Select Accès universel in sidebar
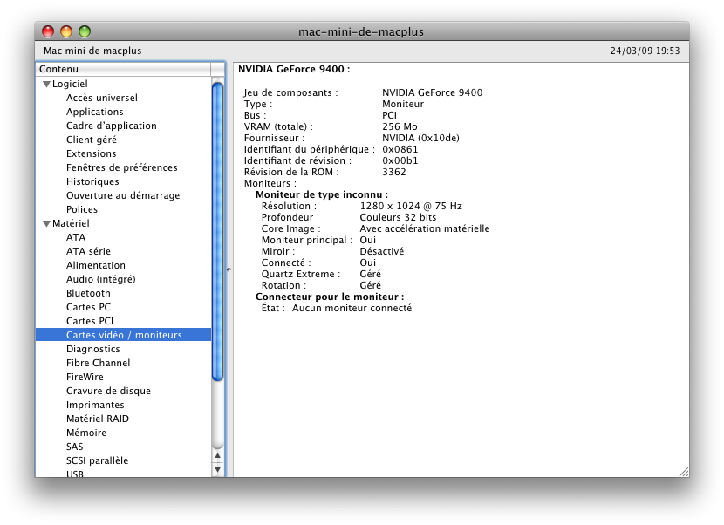This screenshot has height=525, width=724. [x=101, y=98]
